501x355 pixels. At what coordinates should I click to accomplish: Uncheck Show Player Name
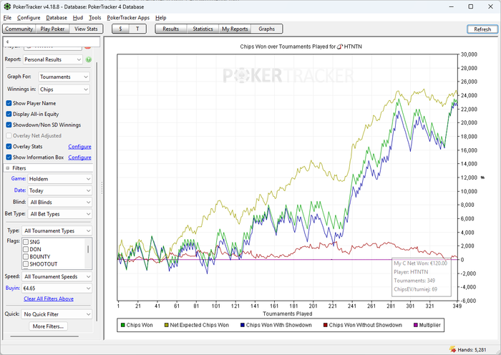click(x=9, y=103)
